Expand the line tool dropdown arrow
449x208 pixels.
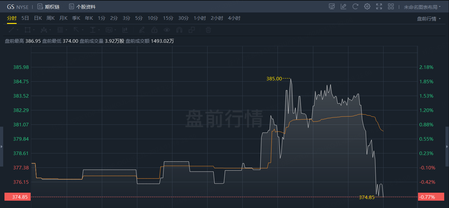pyautogui.click(x=17, y=30)
